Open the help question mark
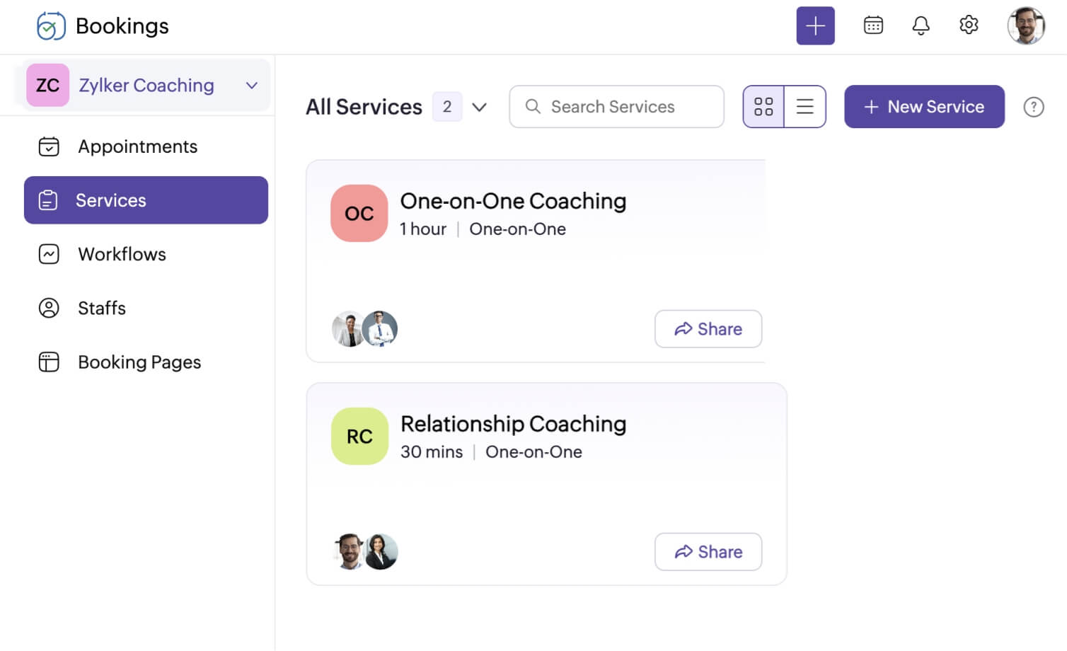 point(1034,107)
